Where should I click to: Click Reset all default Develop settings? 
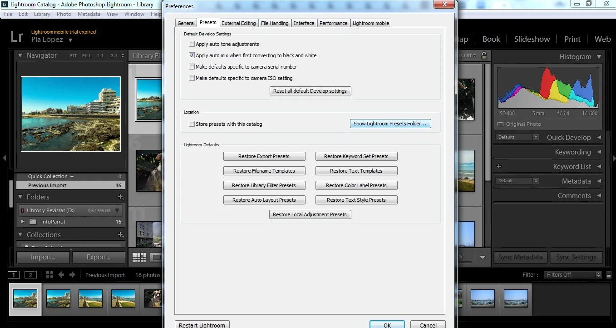point(310,91)
